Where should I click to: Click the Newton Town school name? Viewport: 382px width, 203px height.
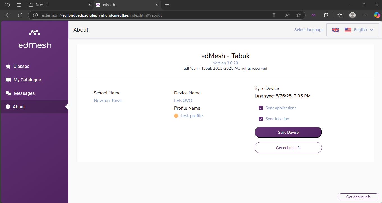click(x=108, y=101)
